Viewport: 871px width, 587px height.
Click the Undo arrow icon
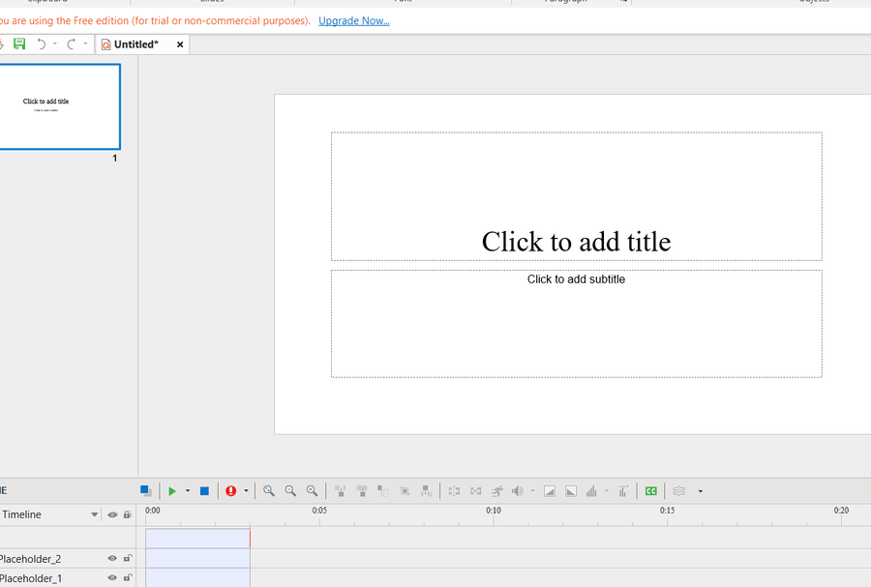(41, 44)
